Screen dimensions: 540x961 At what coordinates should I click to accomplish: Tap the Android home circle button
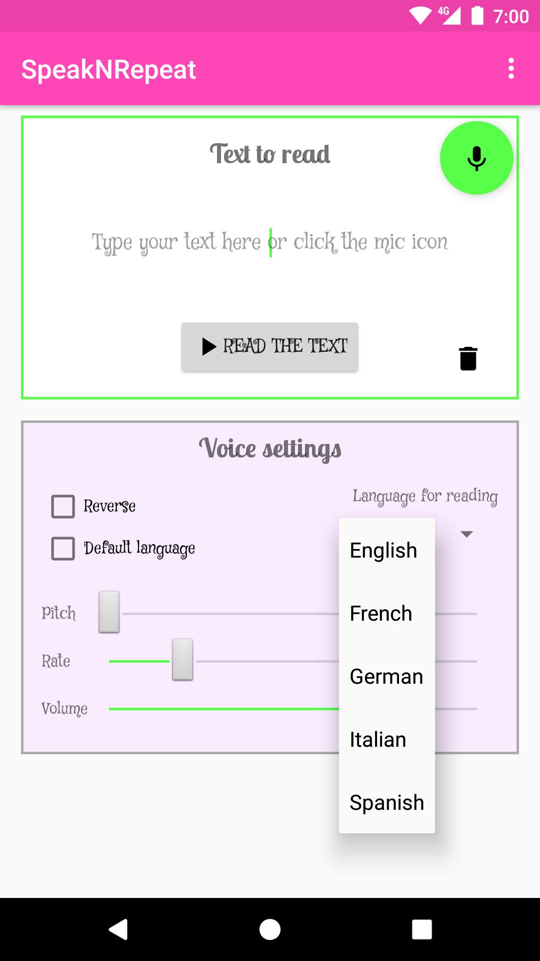point(270,929)
